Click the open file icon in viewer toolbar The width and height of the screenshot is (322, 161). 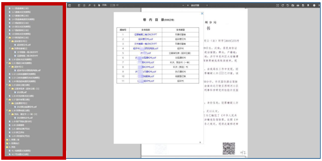[293, 5]
